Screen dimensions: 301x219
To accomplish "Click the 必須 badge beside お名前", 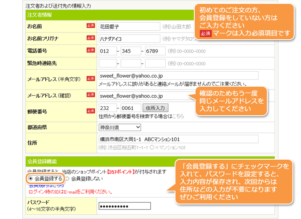I will click(91, 26).
